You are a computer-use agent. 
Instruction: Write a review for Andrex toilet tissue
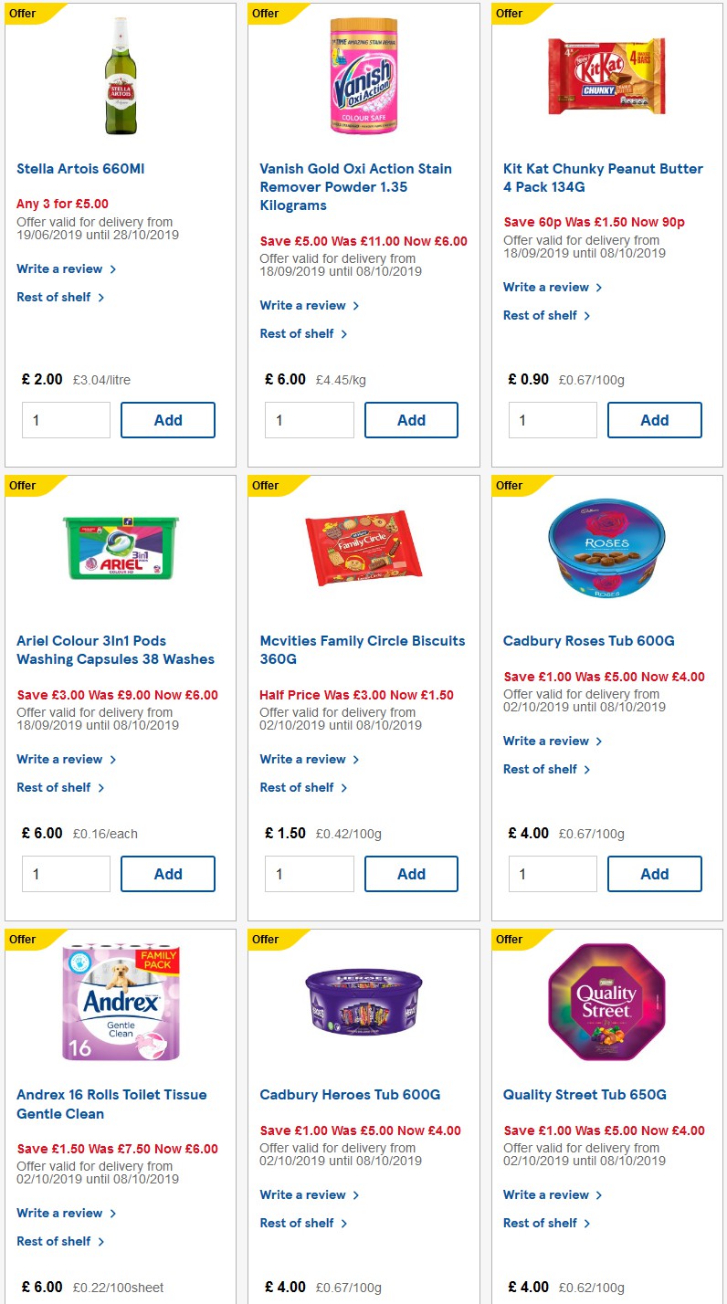coord(60,1213)
